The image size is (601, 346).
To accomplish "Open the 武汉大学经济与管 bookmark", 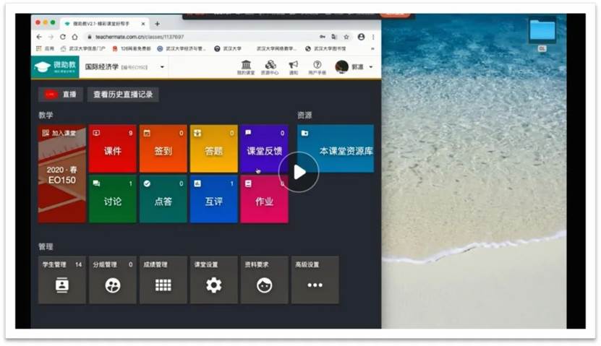I will [x=182, y=48].
